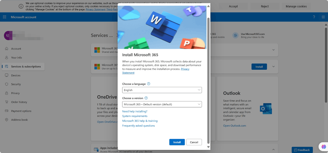Open Security sidebar item

(x=16, y=84)
